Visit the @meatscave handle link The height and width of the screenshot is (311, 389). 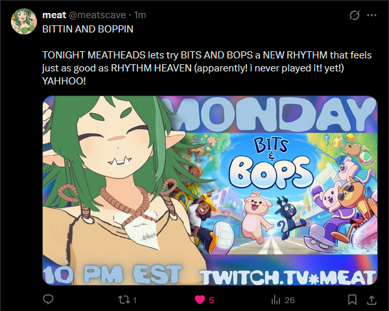coord(97,15)
